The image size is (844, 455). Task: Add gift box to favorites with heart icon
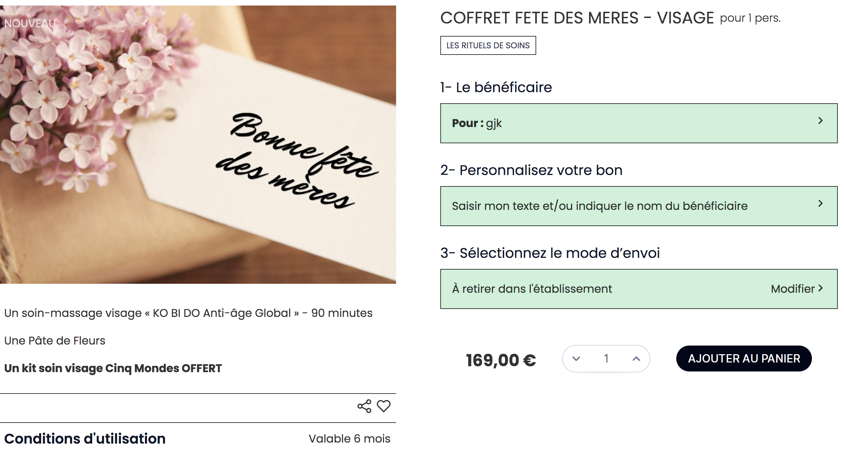coord(383,406)
